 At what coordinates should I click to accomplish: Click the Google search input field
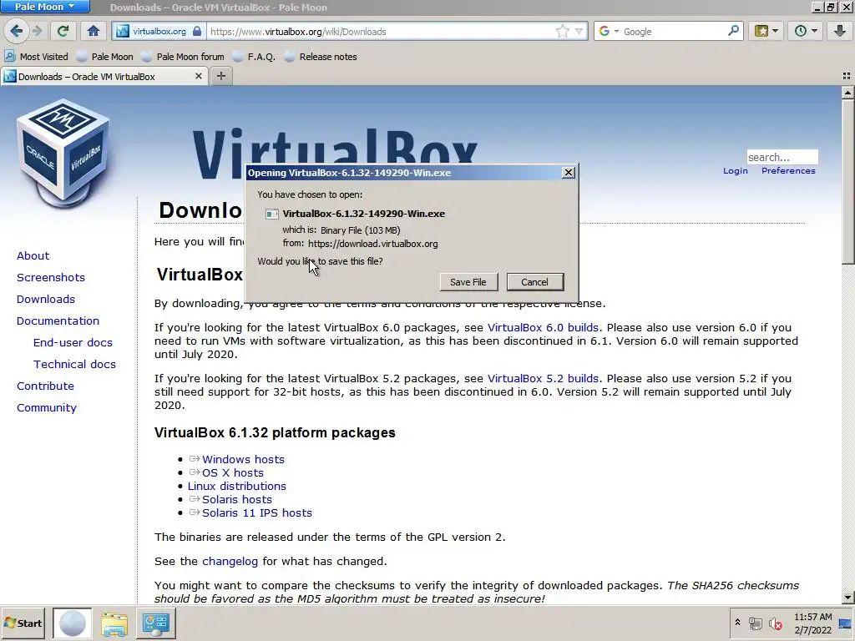click(x=674, y=32)
